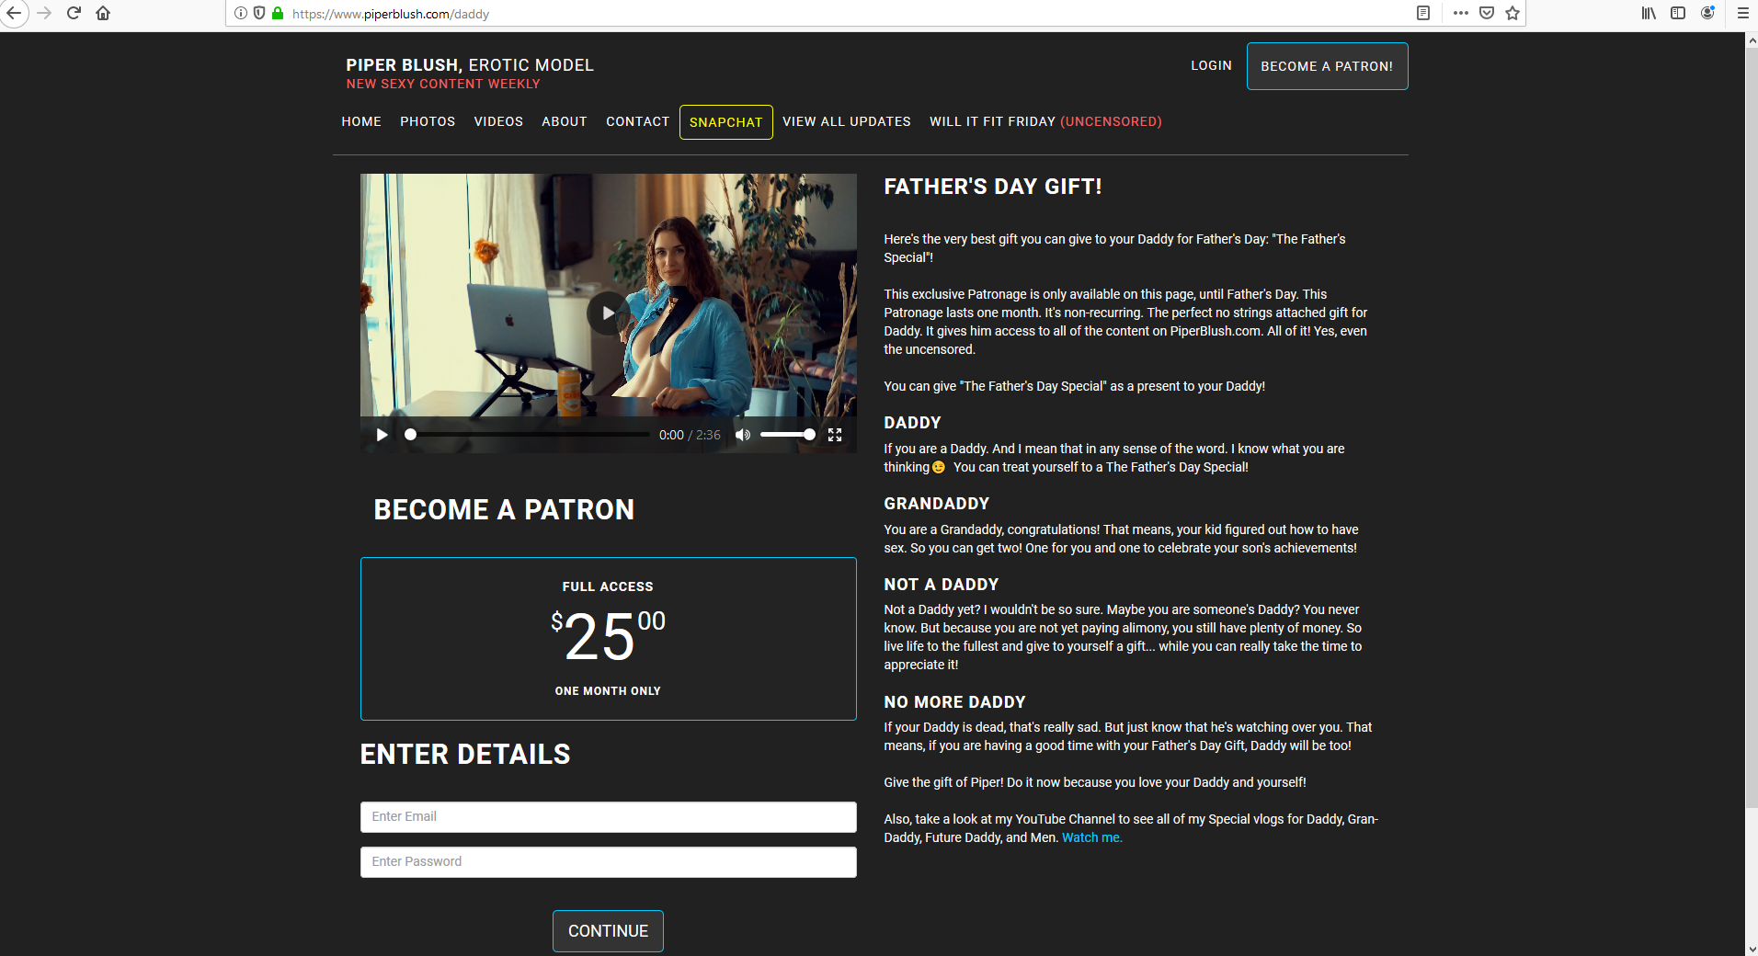Focus the Enter Email field

coord(608,817)
